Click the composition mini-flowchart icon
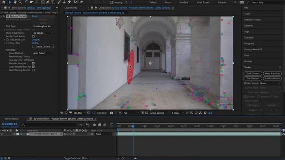The width and height of the screenshot is (285, 160). (81, 125)
